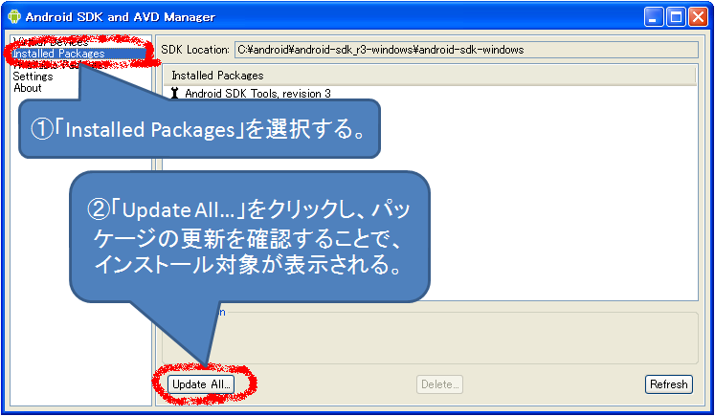Click the Android robot icon in title bar
Image resolution: width=715 pixels, height=416 pixels.
14,16
